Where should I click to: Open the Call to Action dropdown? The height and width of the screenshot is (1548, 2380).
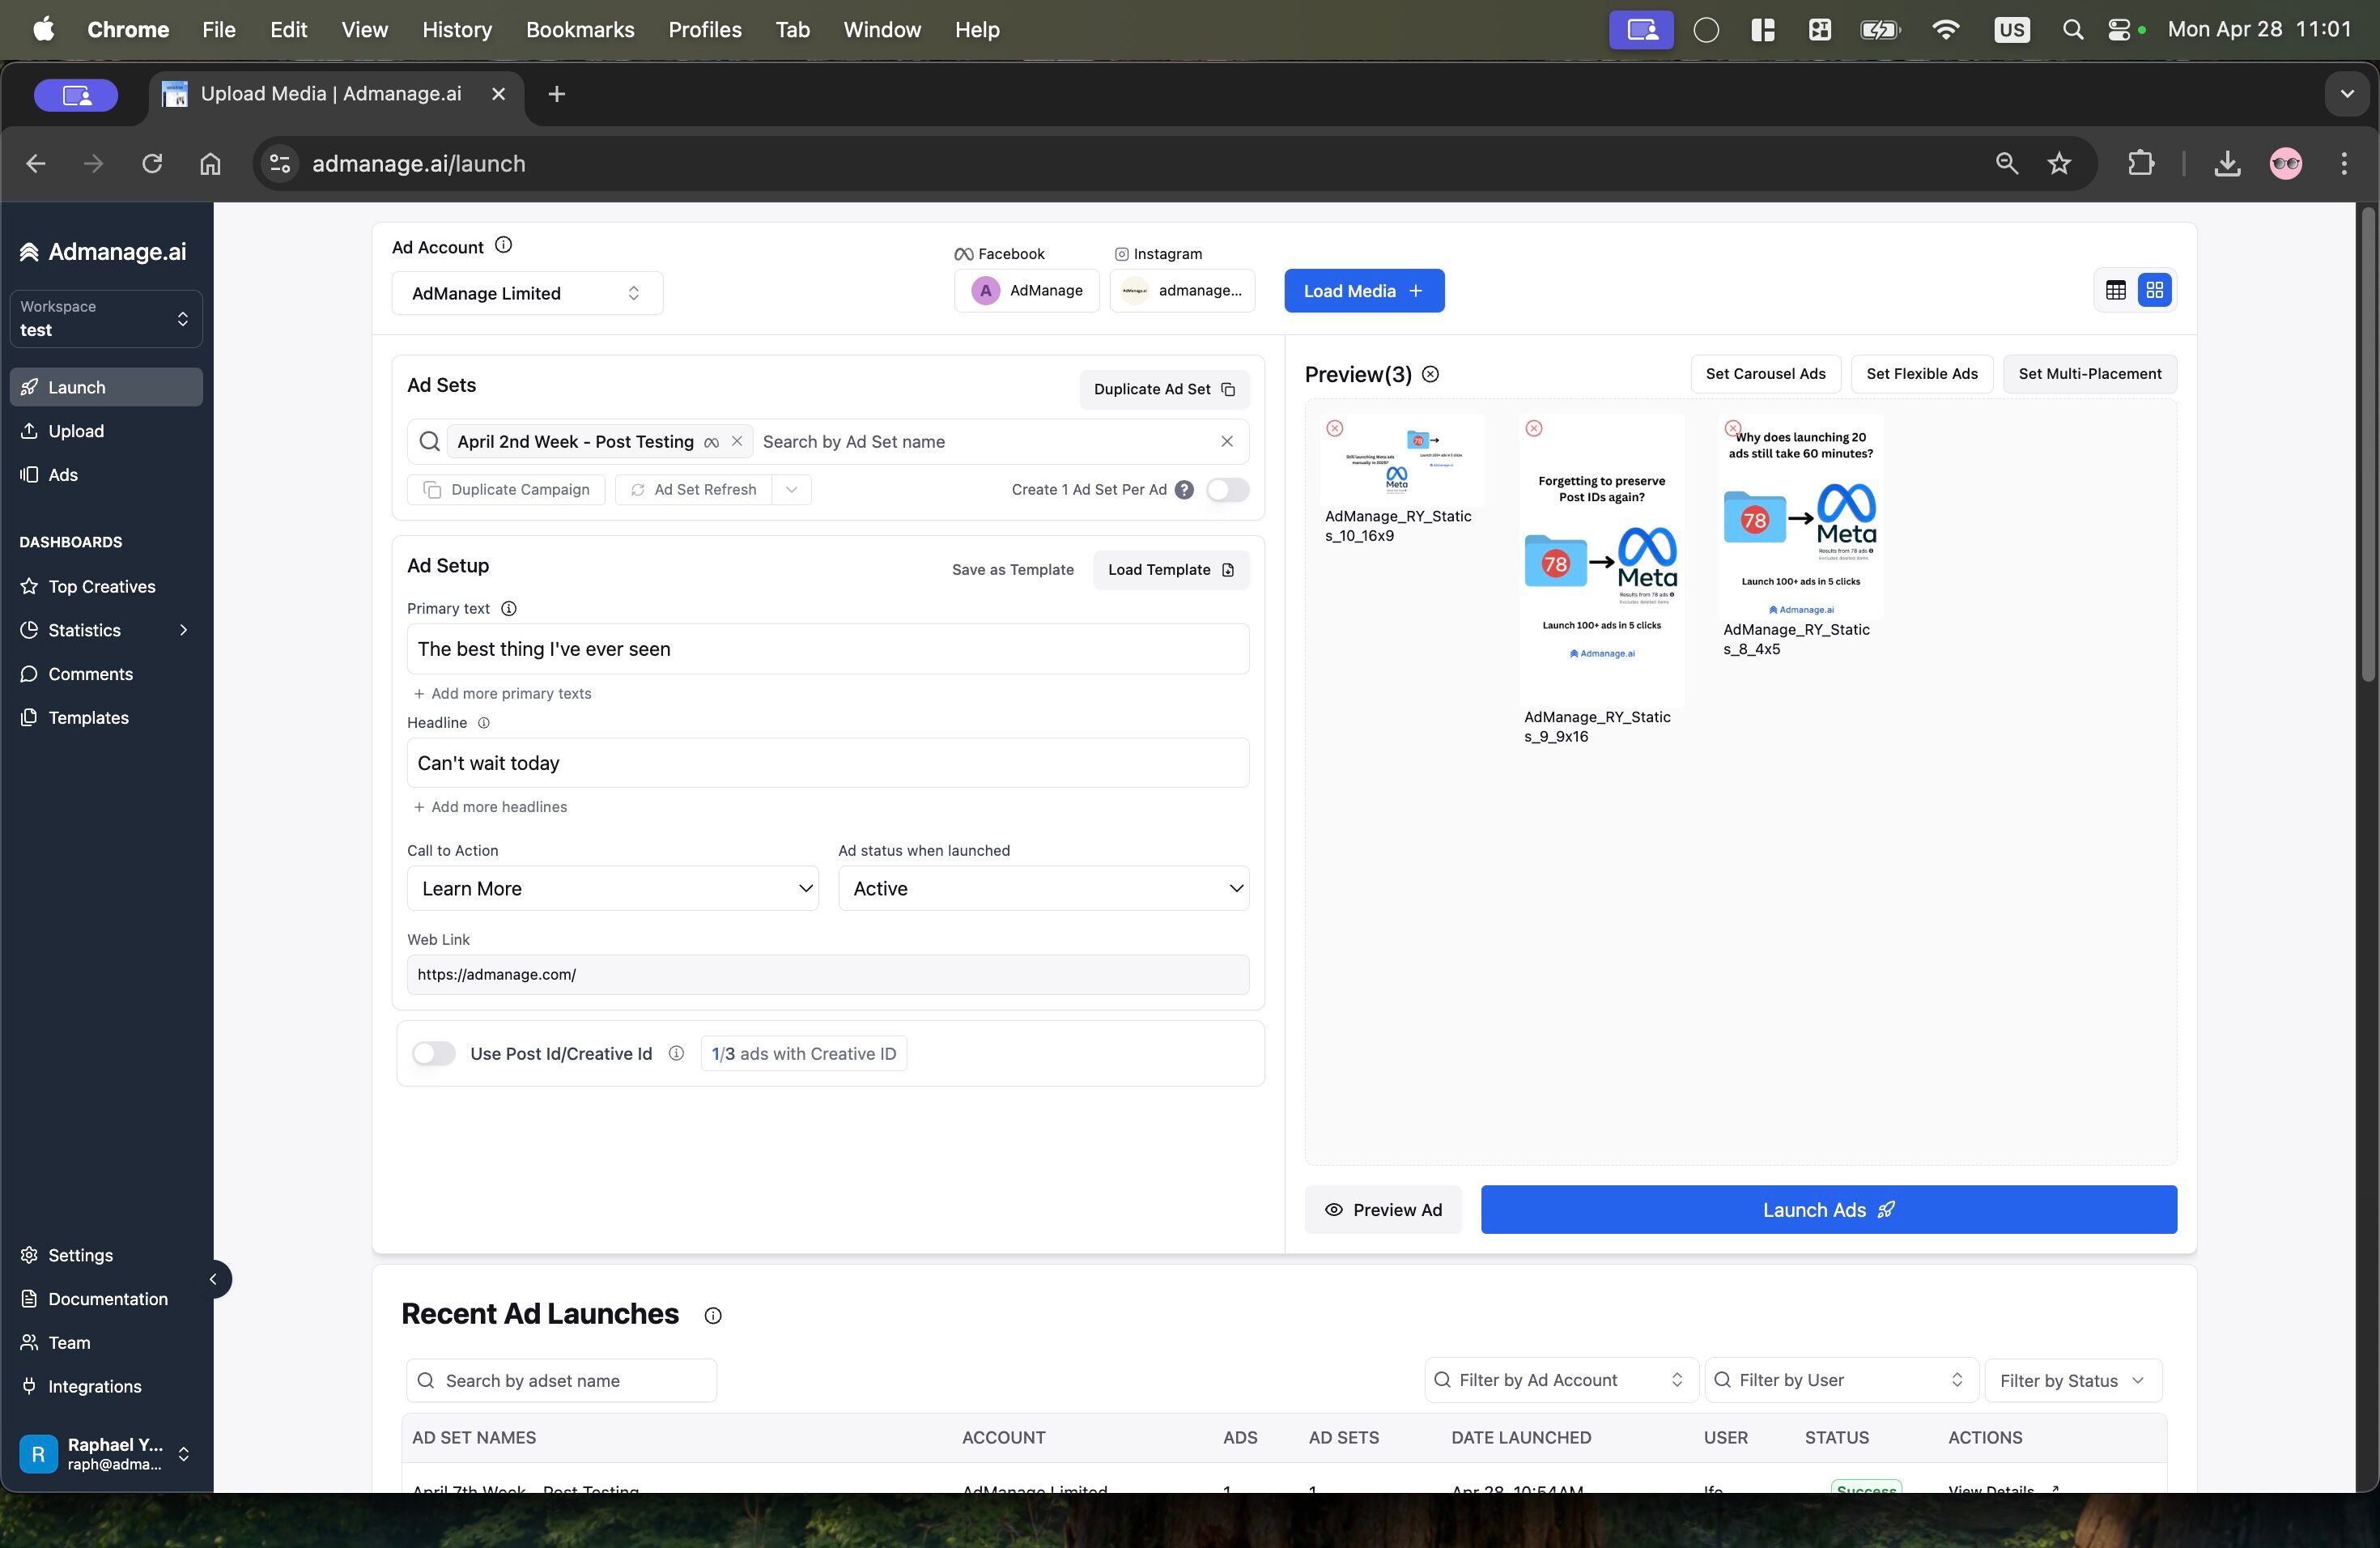click(x=612, y=888)
